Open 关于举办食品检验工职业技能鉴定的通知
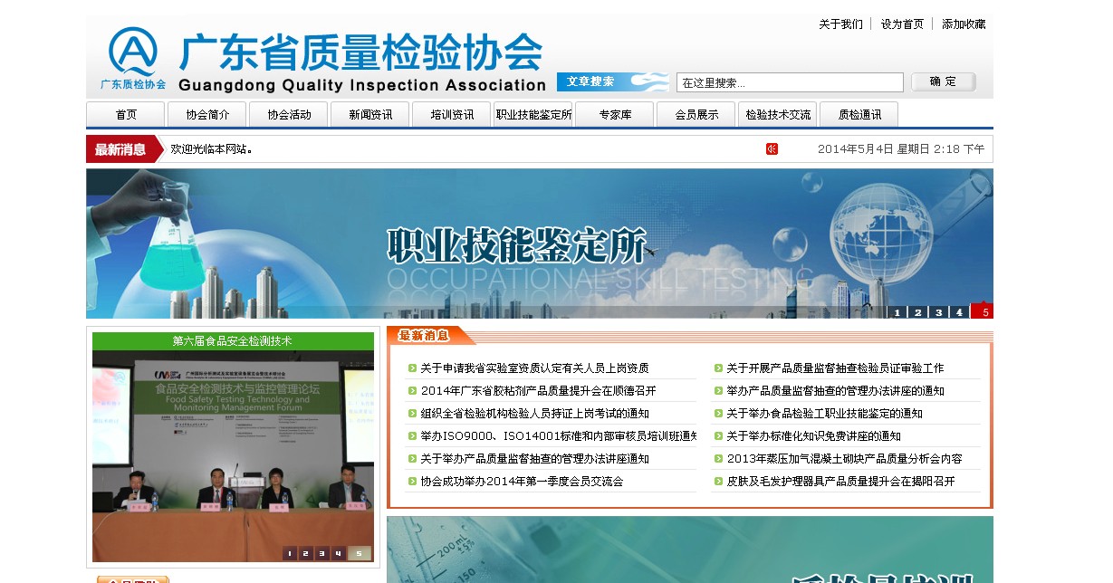The image size is (1113, 583). (824, 414)
